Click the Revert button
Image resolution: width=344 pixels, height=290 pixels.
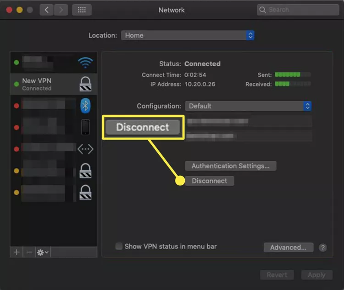coord(277,275)
